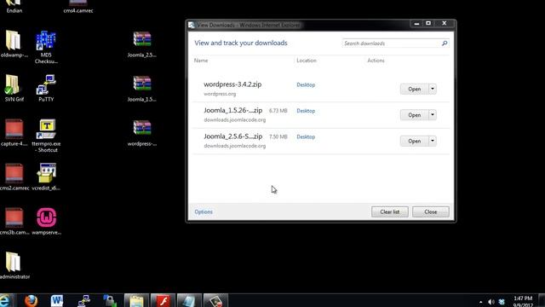Image resolution: width=545 pixels, height=307 pixels.
Task: Click Clear list button
Action: [x=390, y=211]
